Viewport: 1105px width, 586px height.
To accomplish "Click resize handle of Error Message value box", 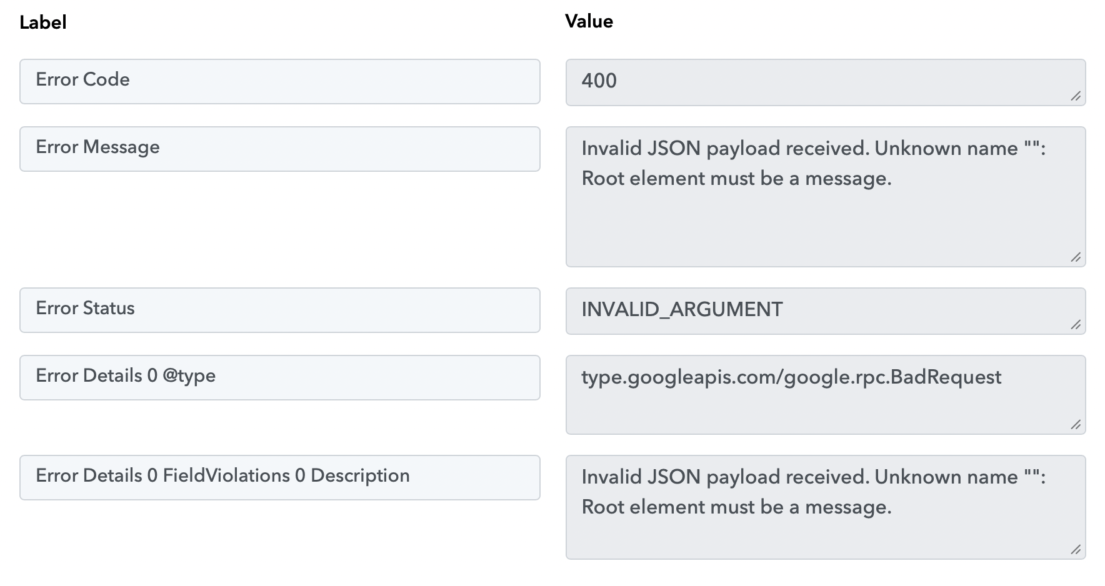I will pyautogui.click(x=1076, y=257).
